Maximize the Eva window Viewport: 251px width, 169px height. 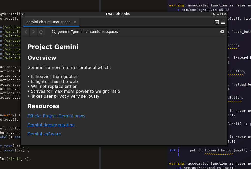coord(222,14)
